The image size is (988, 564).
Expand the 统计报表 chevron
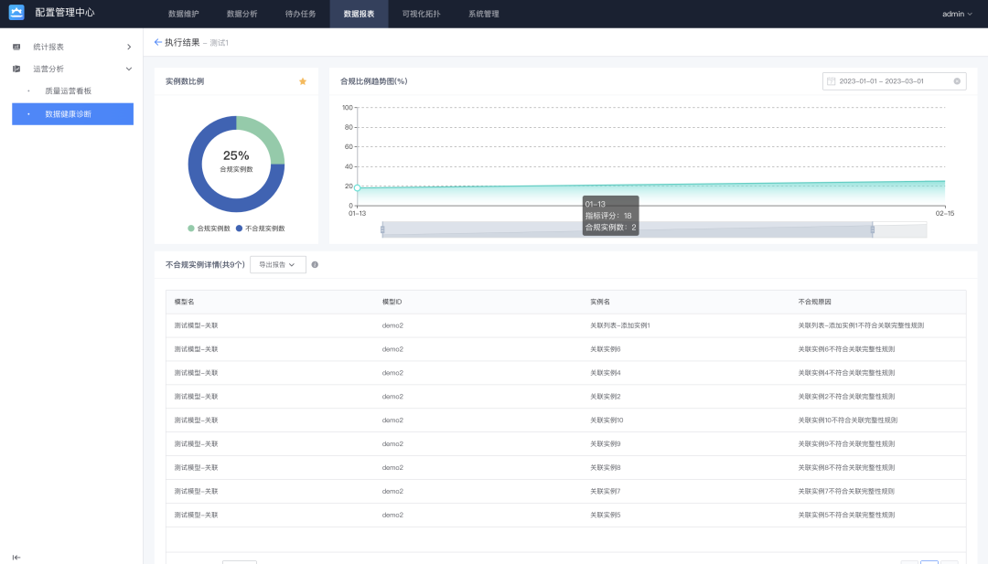(x=129, y=48)
